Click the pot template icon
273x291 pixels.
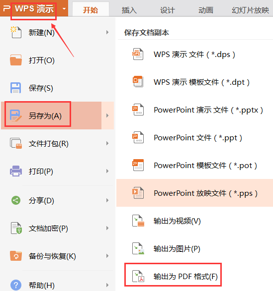[x=138, y=165]
